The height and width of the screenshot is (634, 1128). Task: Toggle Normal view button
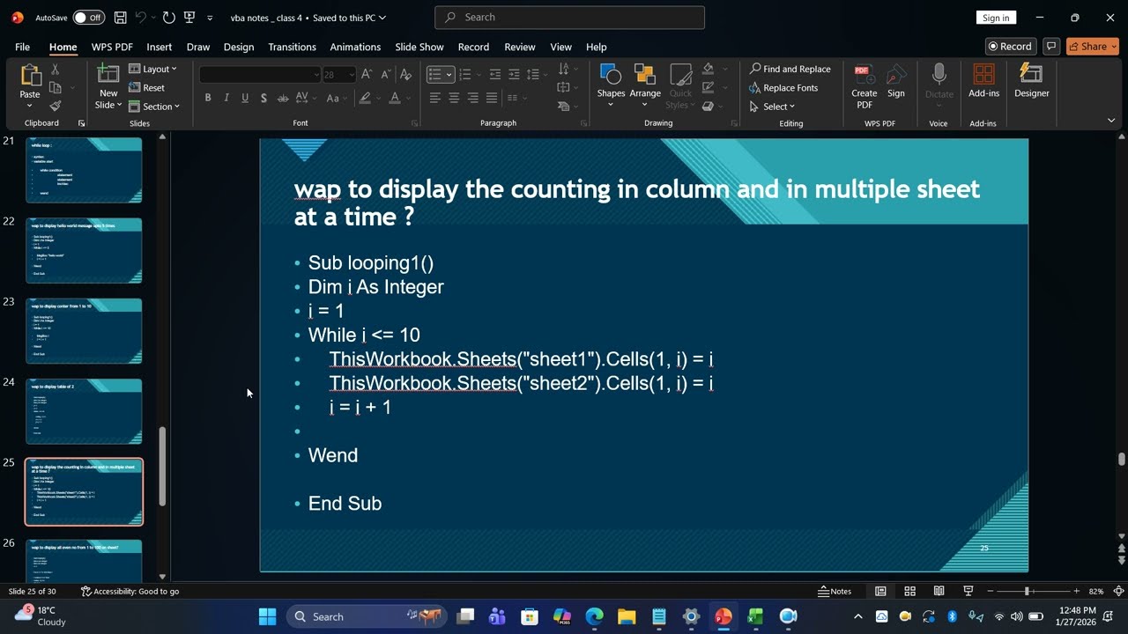(x=880, y=591)
